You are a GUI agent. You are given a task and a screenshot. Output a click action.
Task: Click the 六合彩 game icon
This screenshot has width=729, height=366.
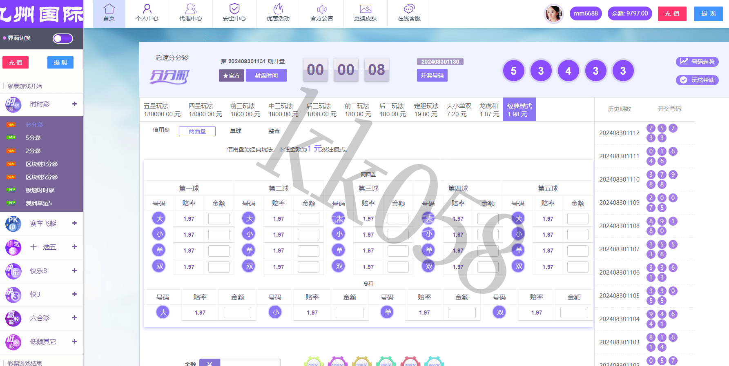[x=13, y=318]
